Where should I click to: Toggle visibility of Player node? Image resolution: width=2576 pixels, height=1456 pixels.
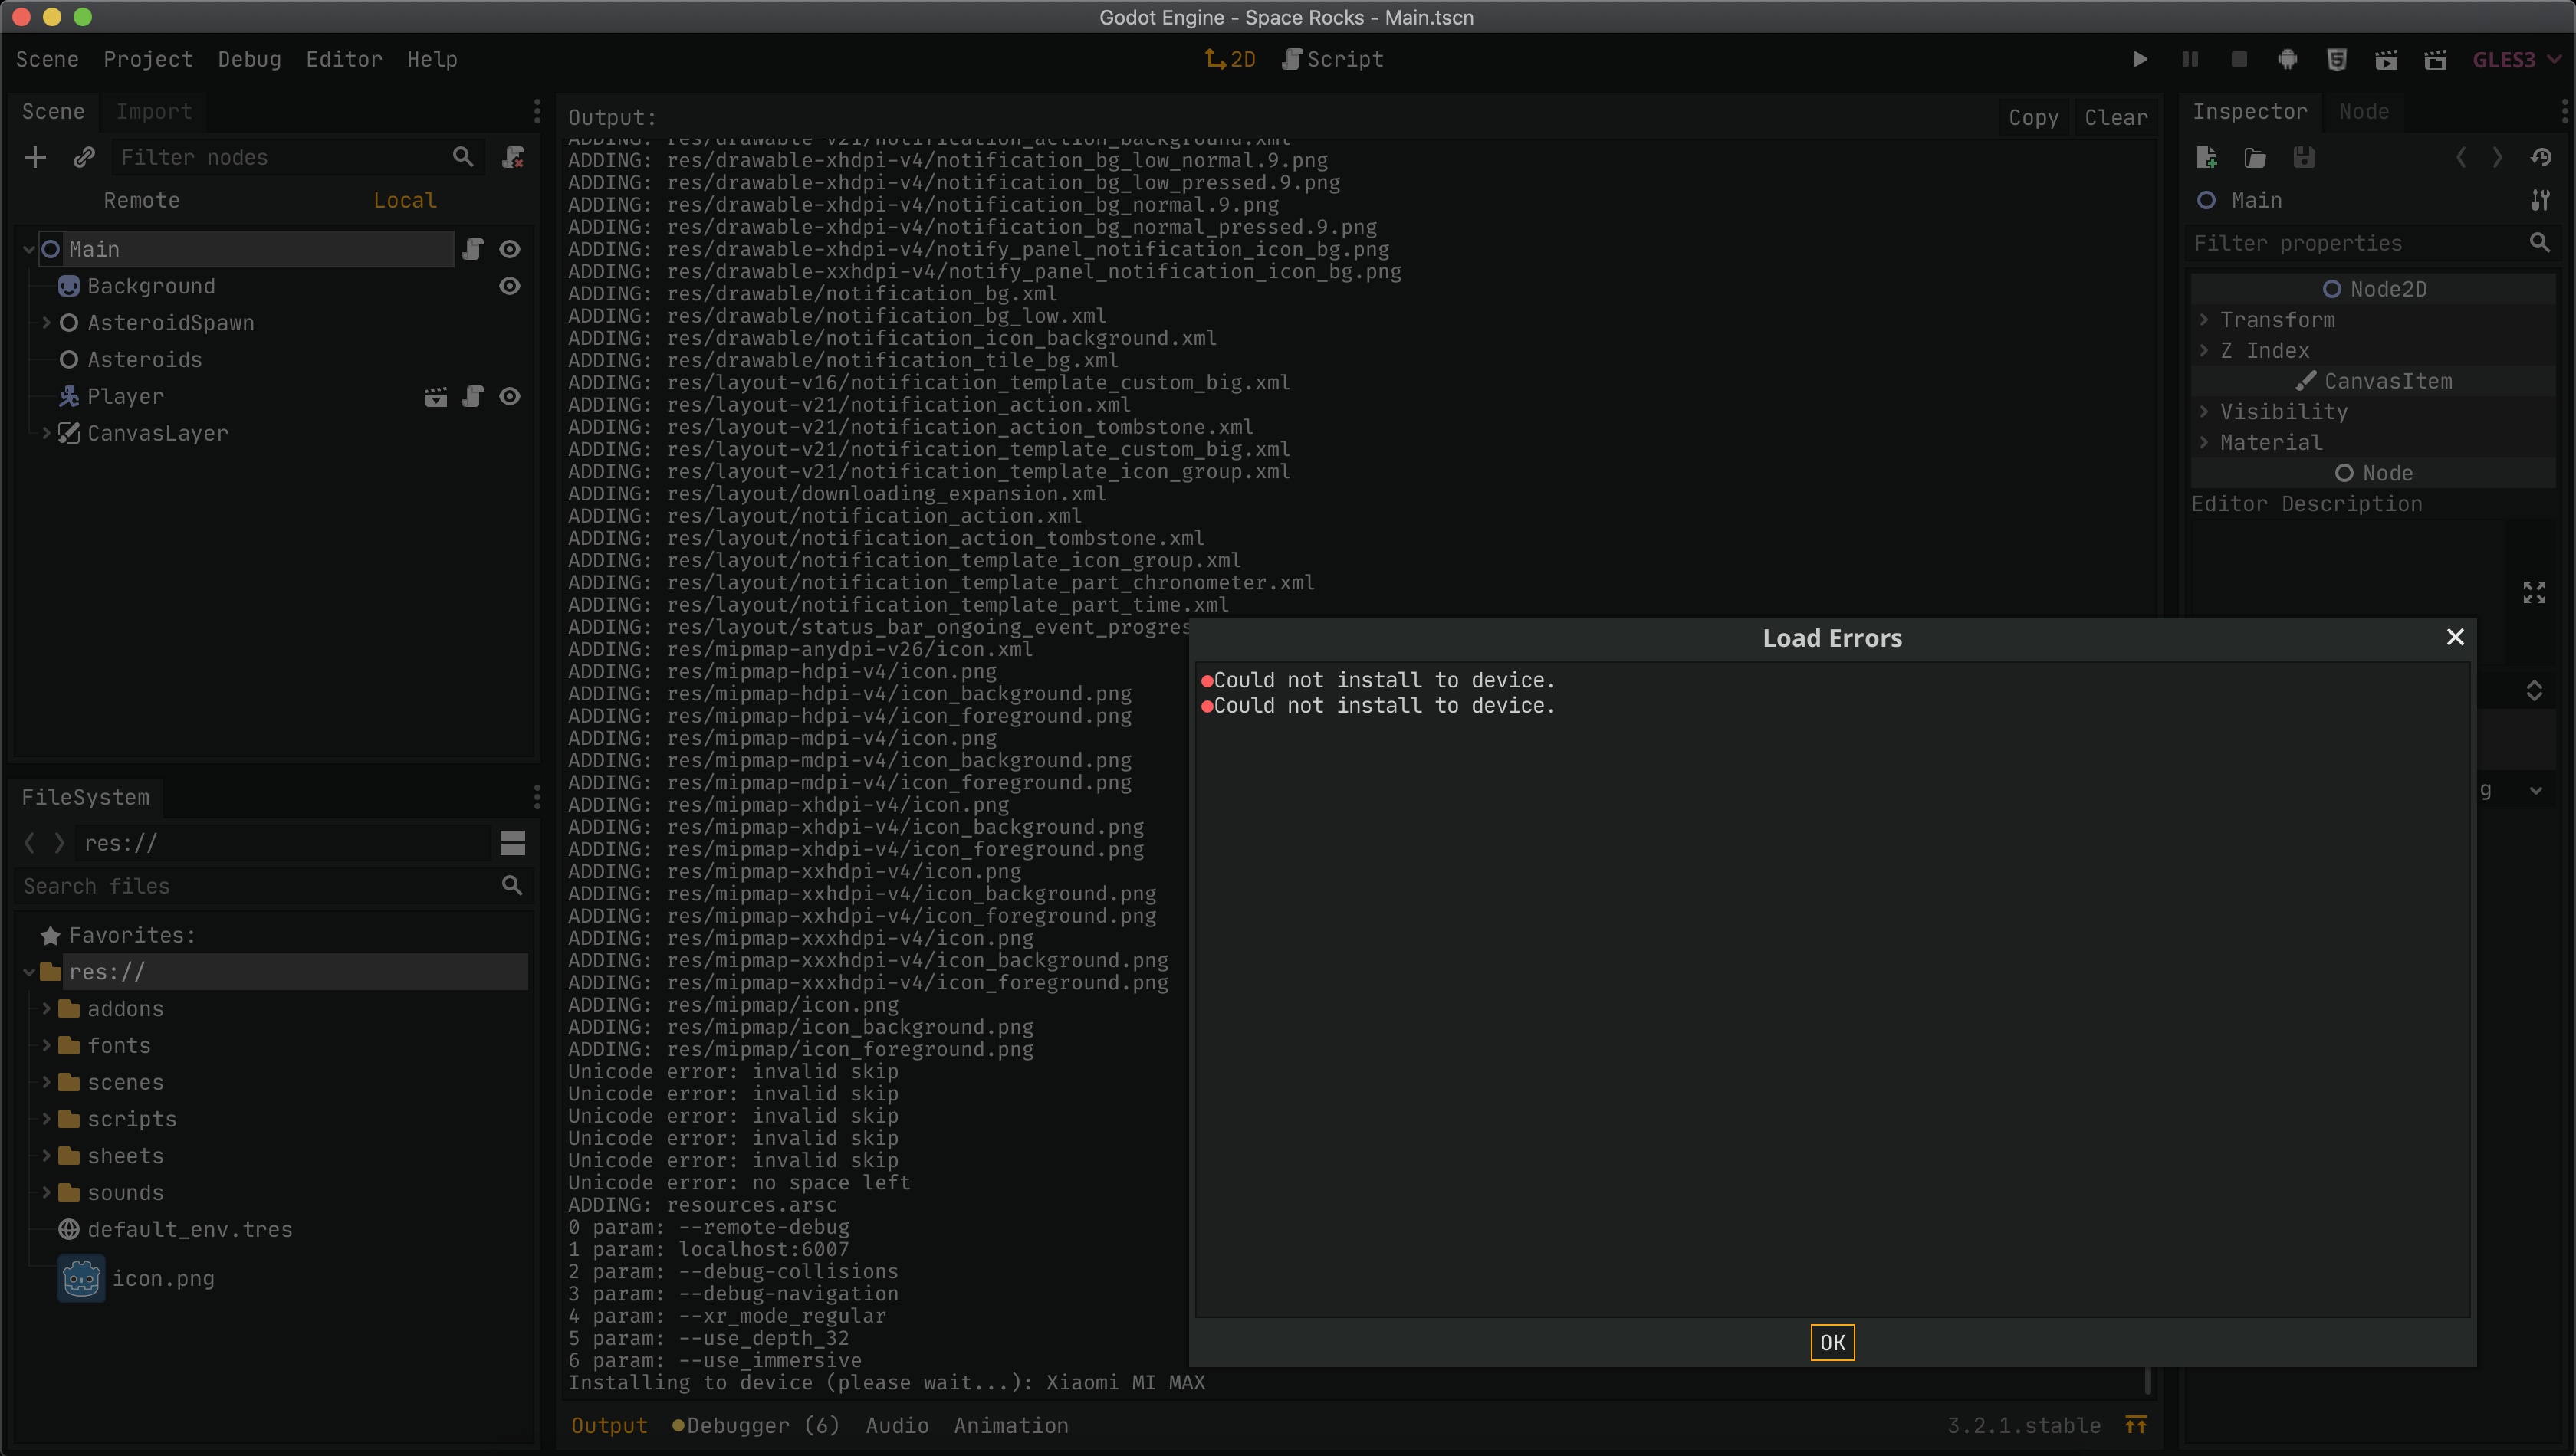tap(510, 396)
